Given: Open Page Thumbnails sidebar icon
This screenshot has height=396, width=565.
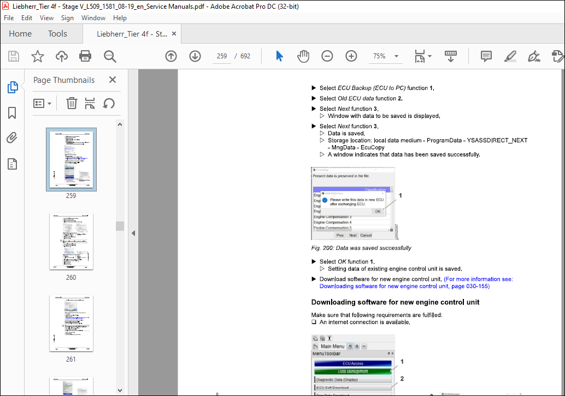Looking at the screenshot, I should [x=13, y=87].
